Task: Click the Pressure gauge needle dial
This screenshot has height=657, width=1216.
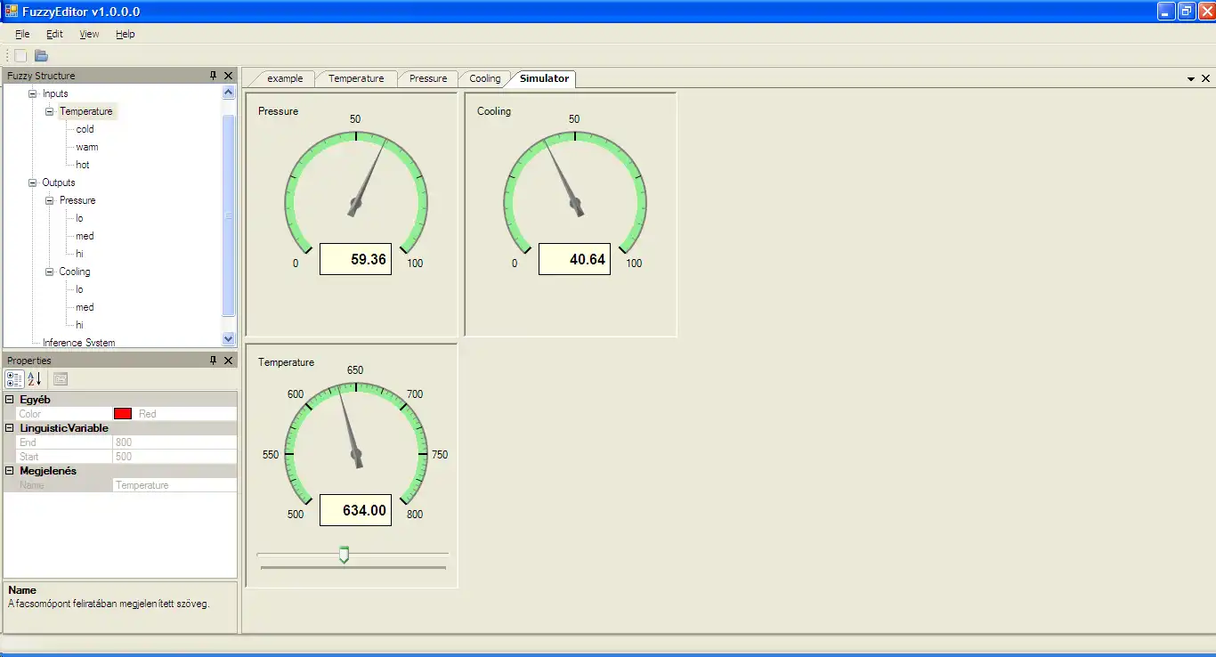Action: point(356,203)
